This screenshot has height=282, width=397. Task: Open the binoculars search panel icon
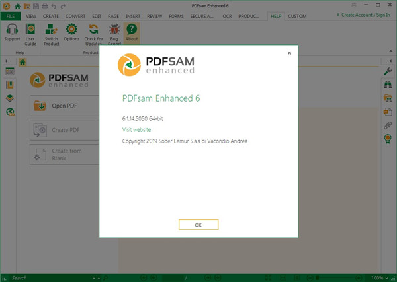click(x=388, y=85)
